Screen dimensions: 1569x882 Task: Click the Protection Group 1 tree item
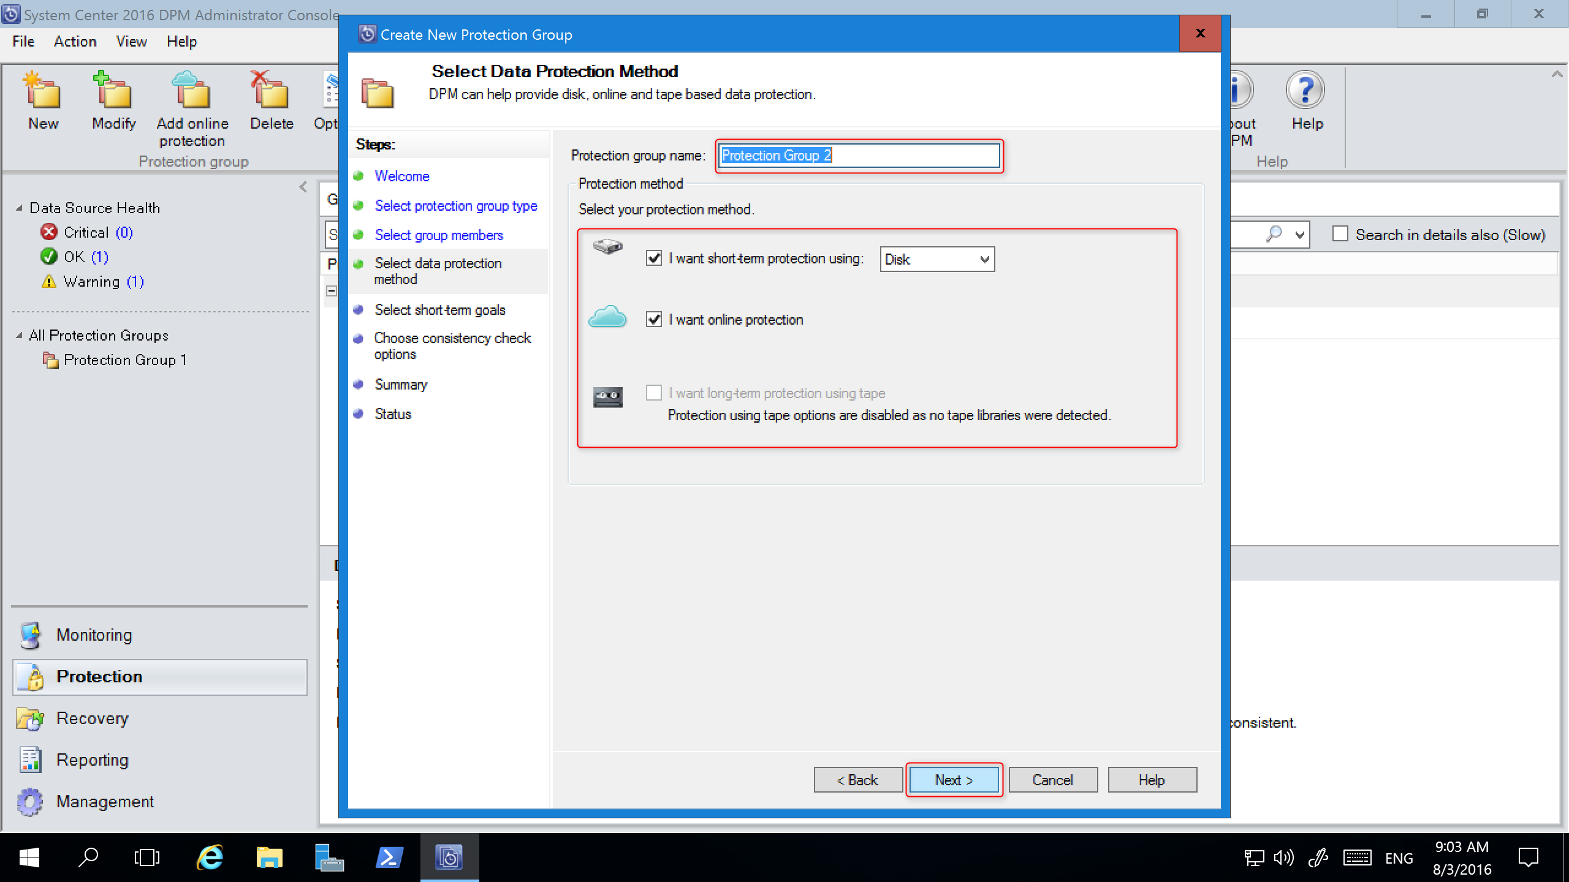coord(126,360)
